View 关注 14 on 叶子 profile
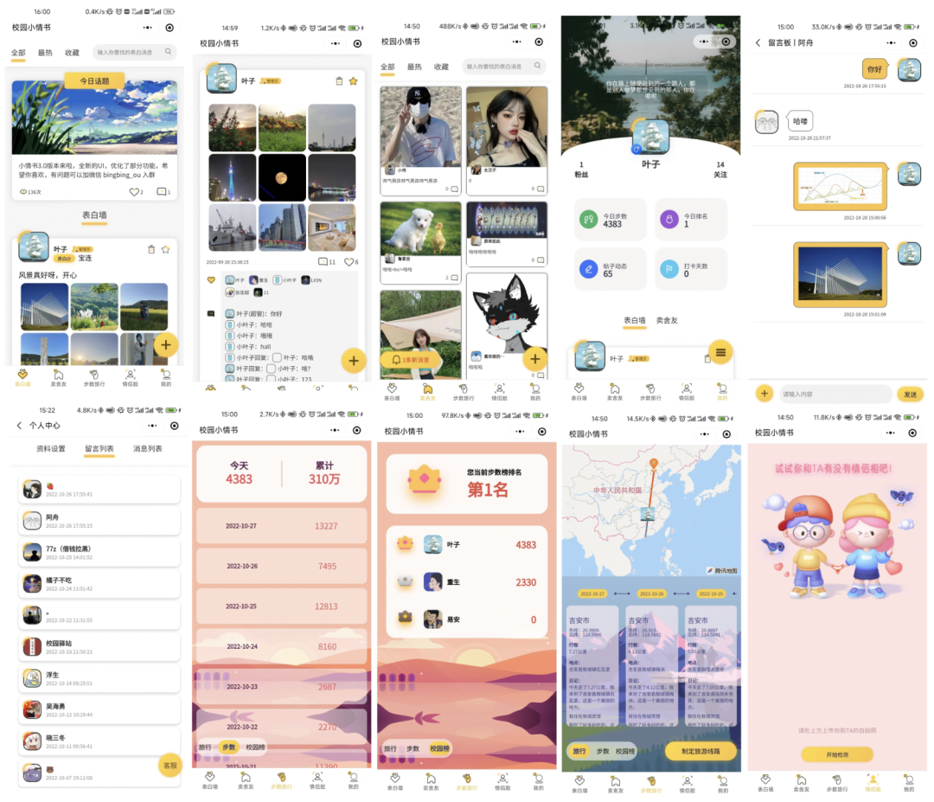934x802 pixels. pos(720,170)
